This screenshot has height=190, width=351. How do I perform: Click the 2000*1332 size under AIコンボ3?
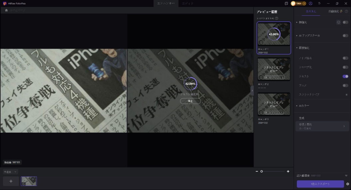tap(263, 123)
